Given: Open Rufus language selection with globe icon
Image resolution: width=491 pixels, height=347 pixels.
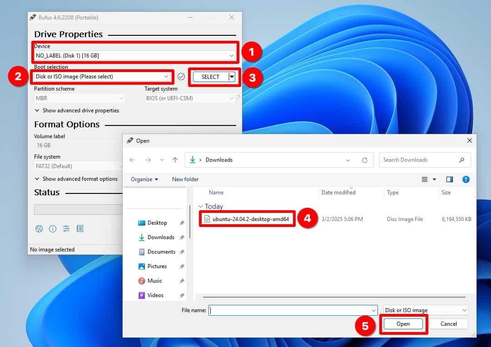Looking at the screenshot, I should point(39,229).
